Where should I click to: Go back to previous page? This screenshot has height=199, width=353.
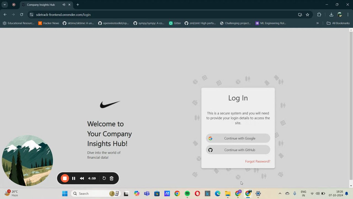[x=5, y=15]
